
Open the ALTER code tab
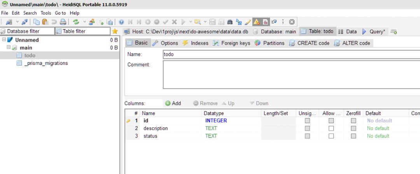tap(352, 43)
